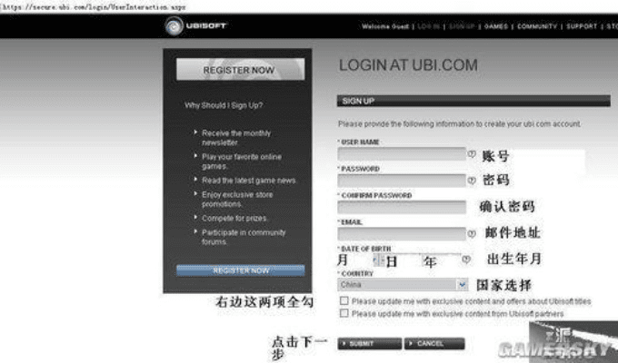Click the "LOGIN AT UBI.COM" heading
The height and width of the screenshot is (363, 618).
pyautogui.click(x=408, y=65)
